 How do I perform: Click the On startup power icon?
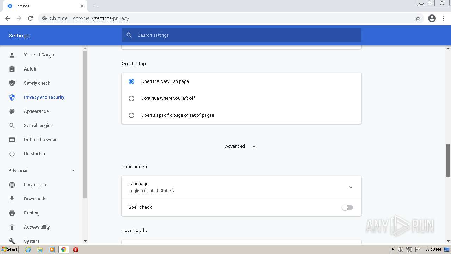(x=12, y=153)
